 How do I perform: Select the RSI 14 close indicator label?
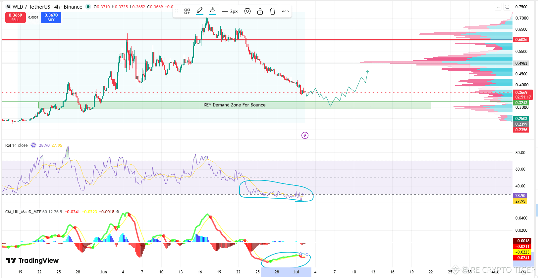pyautogui.click(x=17, y=145)
